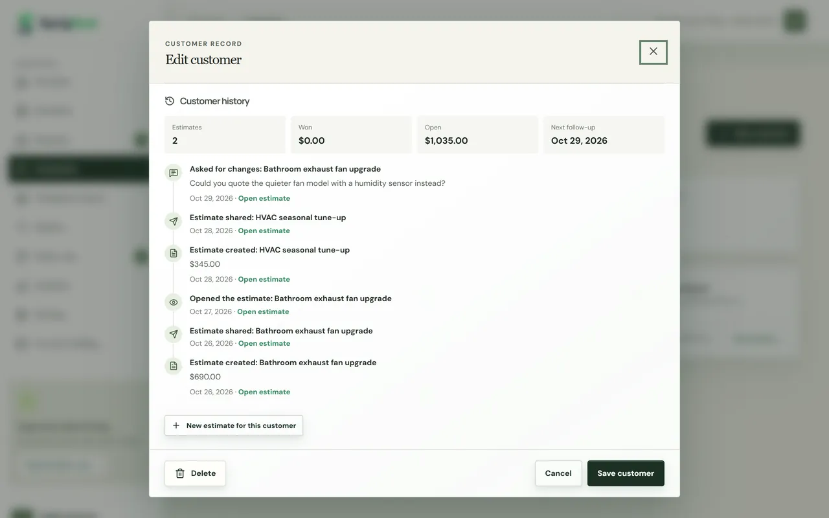Select the Next follow-up Oct 29, 2026 card
Screen dimensions: 829x518
coord(604,135)
